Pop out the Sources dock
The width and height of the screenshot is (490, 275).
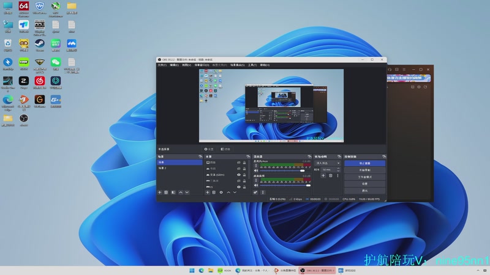point(248,156)
